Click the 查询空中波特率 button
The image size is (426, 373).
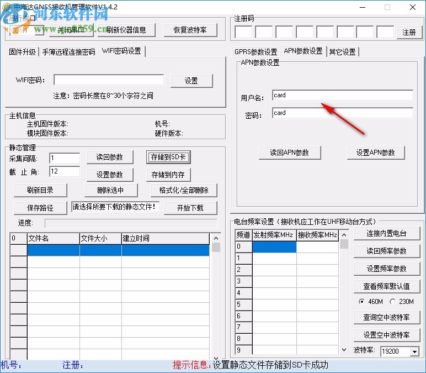pyautogui.click(x=387, y=317)
